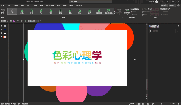Click the Animation Pane move down arrow
Viewport: 181px width, 105px height.
[x=177, y=31]
